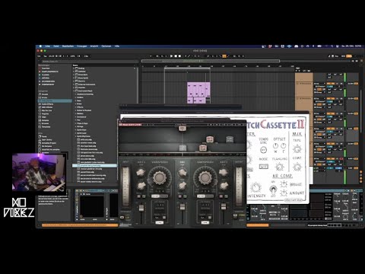
Task: Open Spotlight search in macOS menu bar
Action: point(332,46)
